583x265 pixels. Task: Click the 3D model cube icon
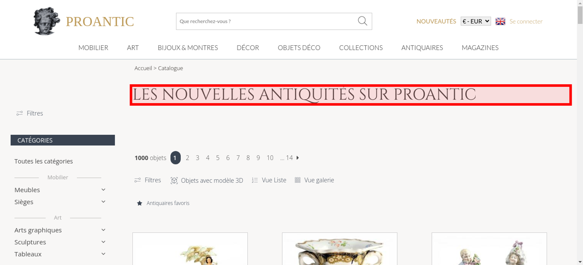point(174,180)
